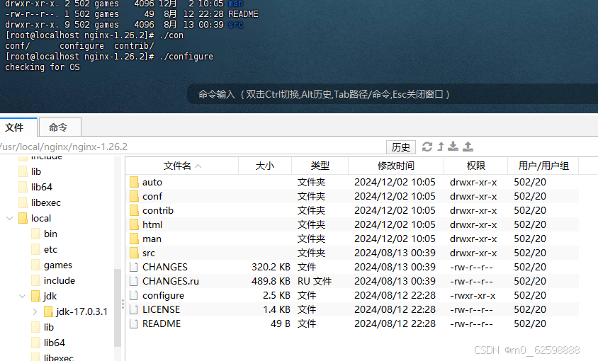The height and width of the screenshot is (361, 598).
Task: Click the blue src entry in terminal
Action: pos(235,25)
